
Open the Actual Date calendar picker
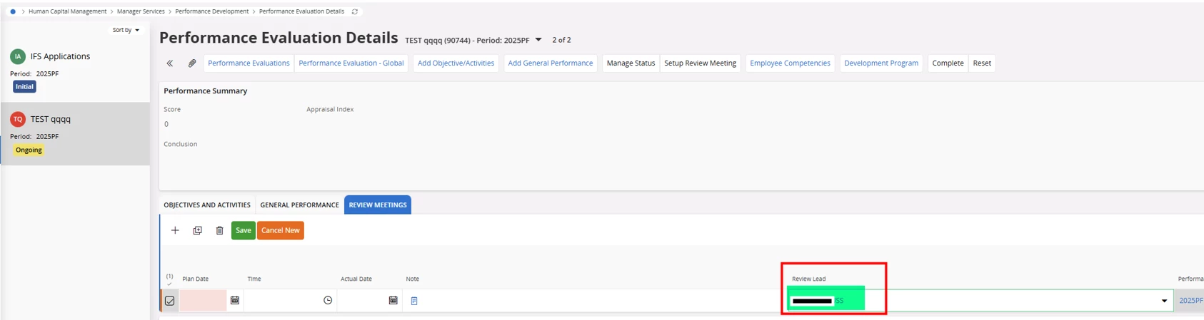[393, 301]
